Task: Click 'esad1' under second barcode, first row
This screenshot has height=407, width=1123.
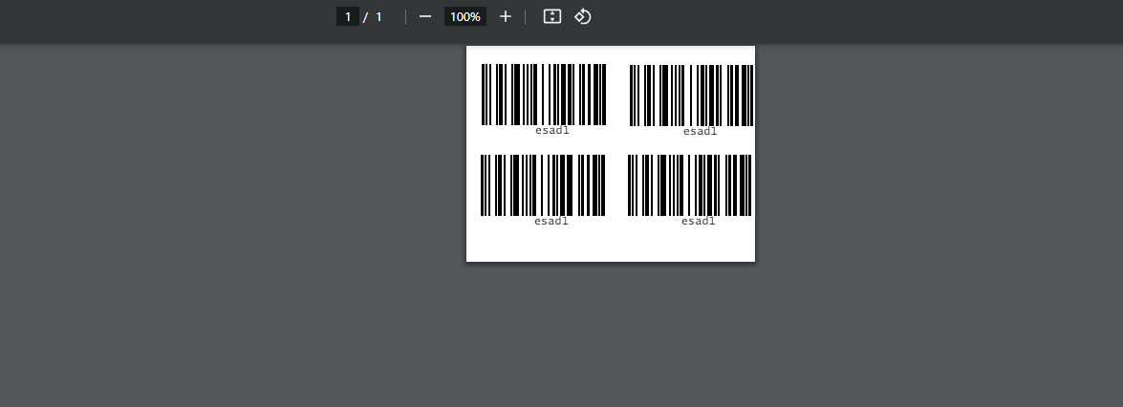Action: 700,131
